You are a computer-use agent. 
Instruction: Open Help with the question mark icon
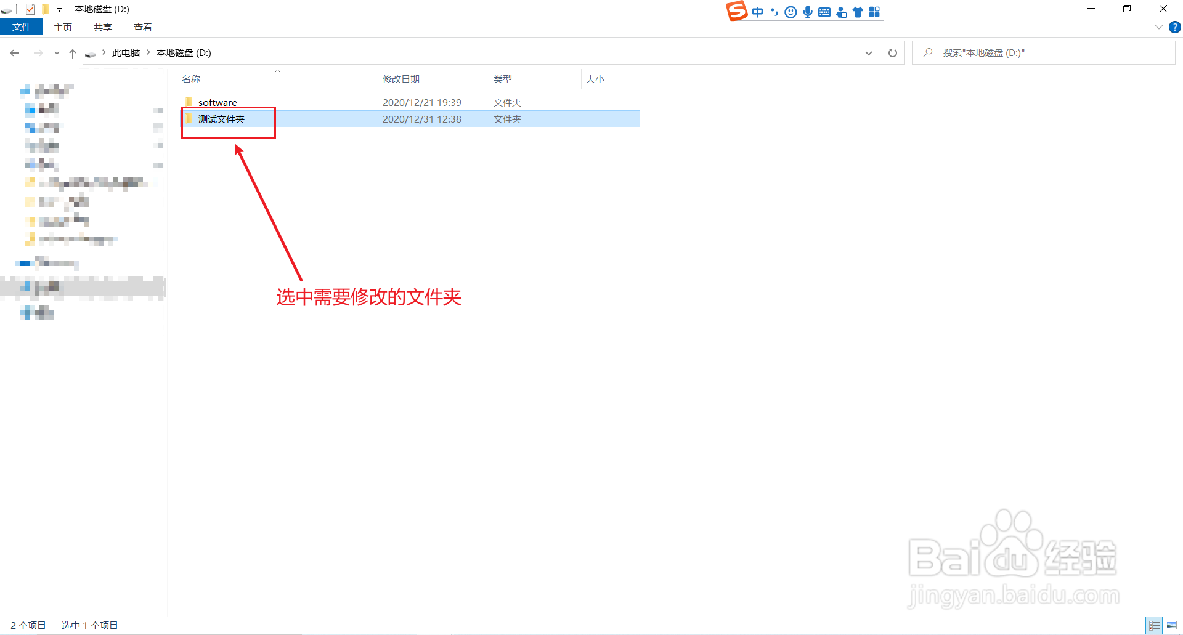(x=1175, y=27)
